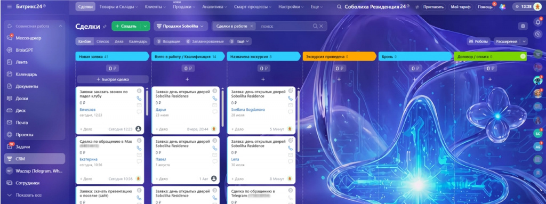The width and height of the screenshot is (546, 204).
Task: Click + Дело on Павел's deal card
Action: tap(162, 178)
